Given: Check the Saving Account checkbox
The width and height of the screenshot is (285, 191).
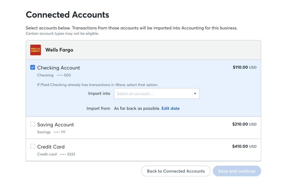Looking at the screenshot, I should tap(33, 124).
